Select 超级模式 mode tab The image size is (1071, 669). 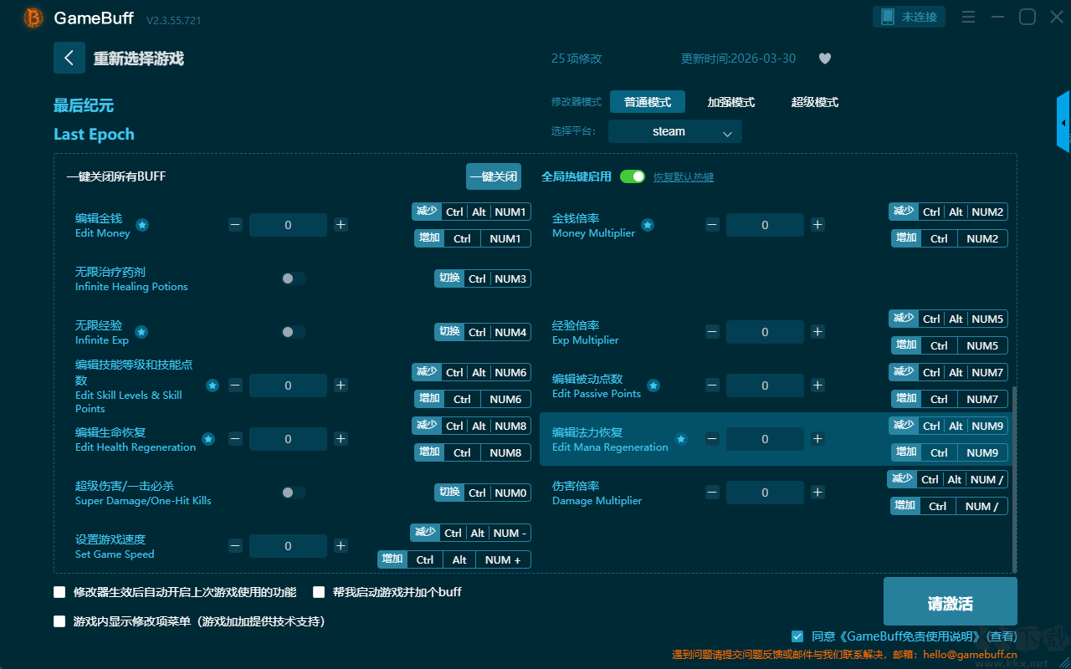[x=815, y=102]
